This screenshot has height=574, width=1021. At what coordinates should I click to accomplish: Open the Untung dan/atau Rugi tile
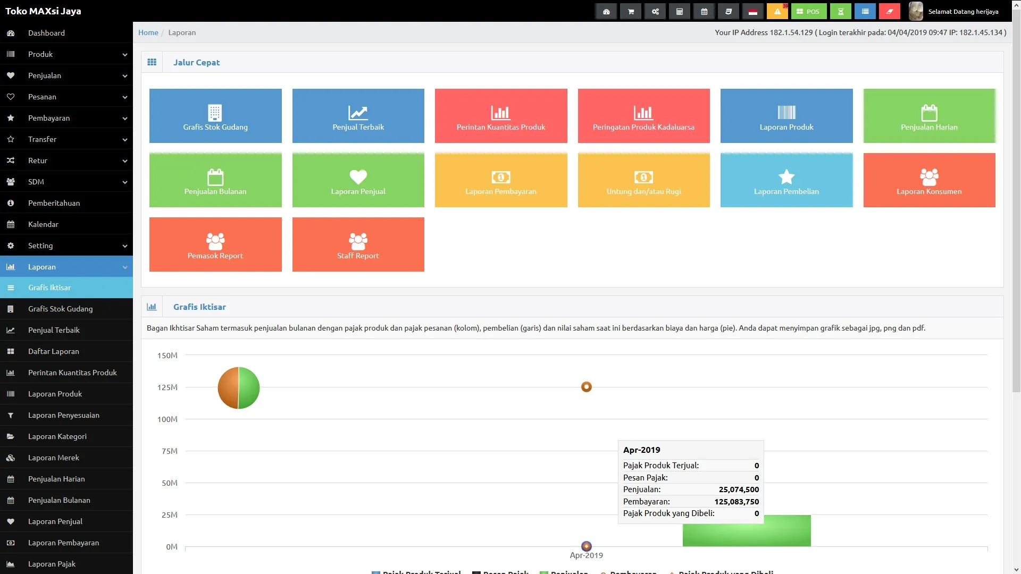coord(643,180)
